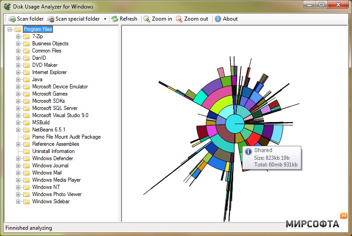Click the Zoom out magnifier icon
Screen dimensions: 352x236
coord(179,19)
